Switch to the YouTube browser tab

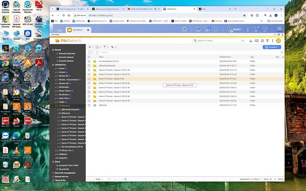143,9
